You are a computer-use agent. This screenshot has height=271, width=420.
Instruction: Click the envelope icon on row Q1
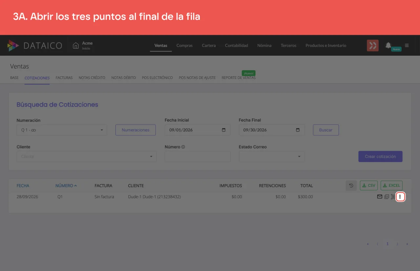pyautogui.click(x=380, y=197)
